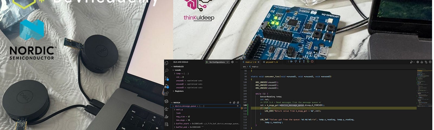Remove device_message_queue watch expression

tap(238, 106)
